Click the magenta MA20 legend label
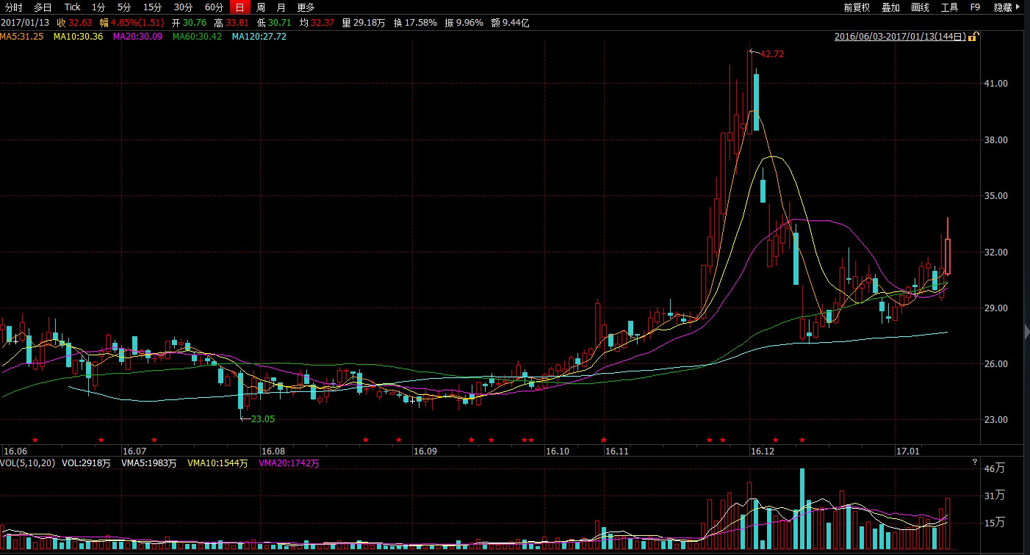Viewport: 1030px width, 555px height. [139, 36]
